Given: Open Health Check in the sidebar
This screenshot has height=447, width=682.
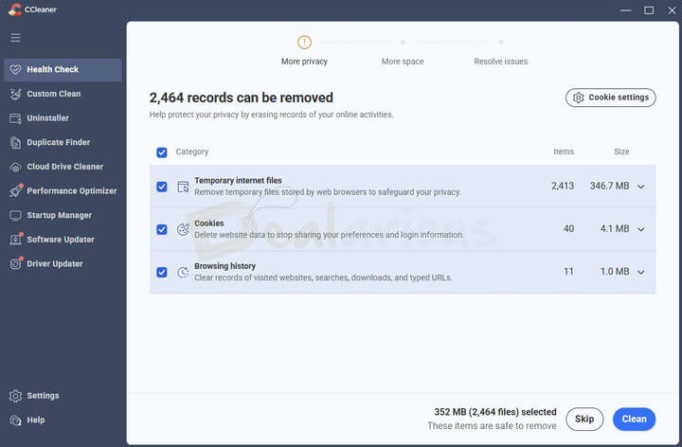Looking at the screenshot, I should [x=63, y=69].
